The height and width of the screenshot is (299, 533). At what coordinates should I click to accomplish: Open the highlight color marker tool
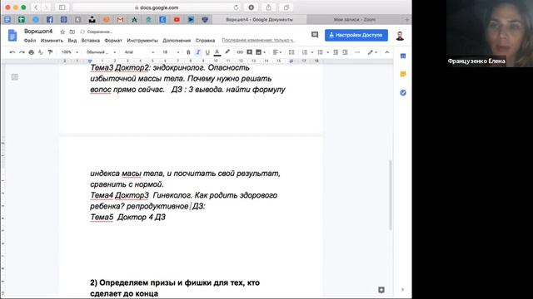[x=227, y=52]
